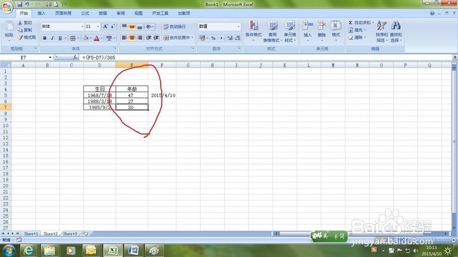The width and height of the screenshot is (458, 257).
Task: Open the Name Box dropdown arrow
Action: (x=50, y=58)
